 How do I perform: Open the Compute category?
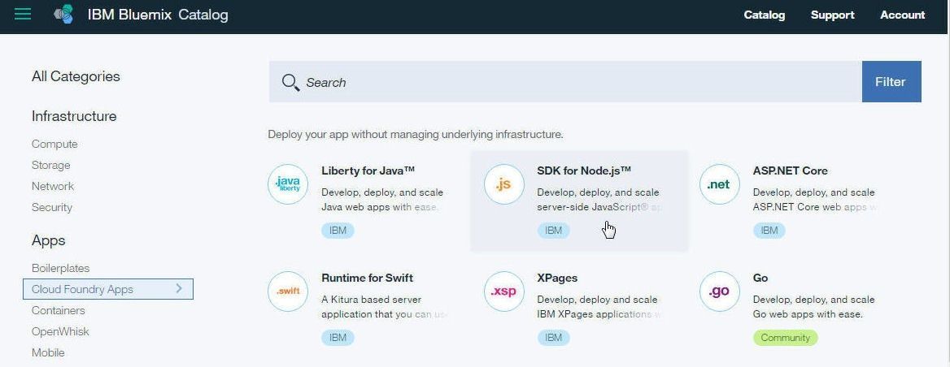(x=54, y=144)
